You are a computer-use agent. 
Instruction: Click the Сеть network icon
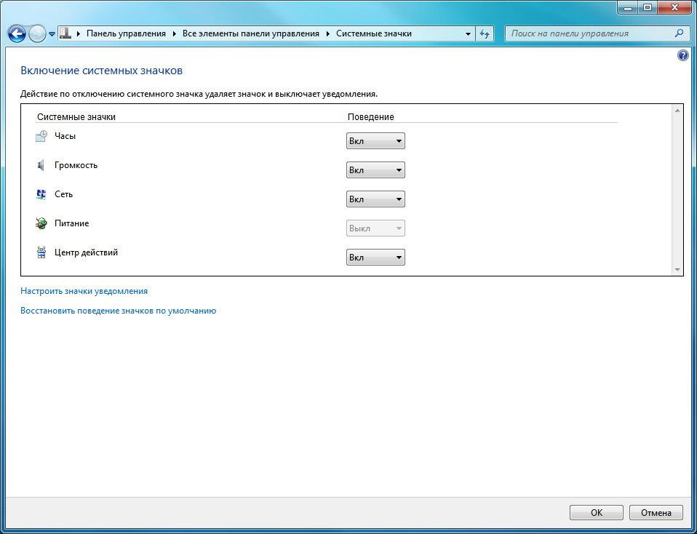(41, 195)
